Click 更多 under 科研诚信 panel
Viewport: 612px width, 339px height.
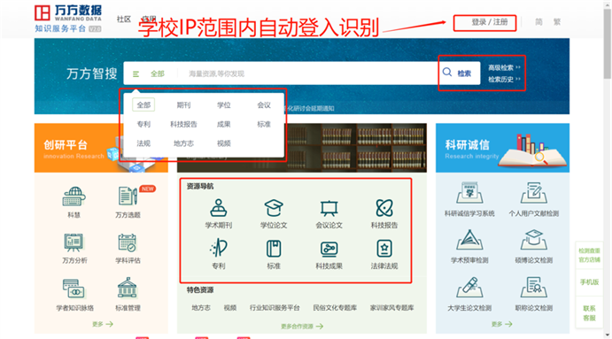pyautogui.click(x=501, y=324)
